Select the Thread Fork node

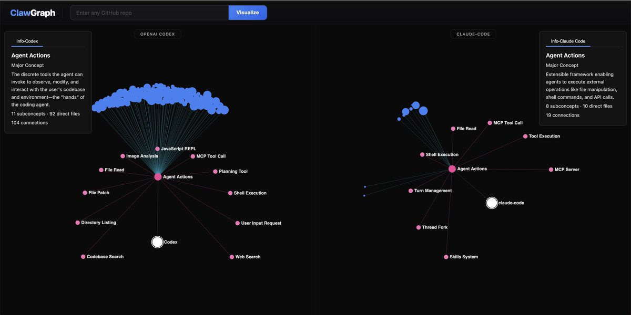click(419, 227)
